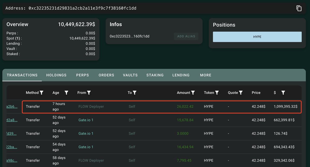310x167 pixels.
Task: Open the From column filter funnel
Action: [x=89, y=93]
